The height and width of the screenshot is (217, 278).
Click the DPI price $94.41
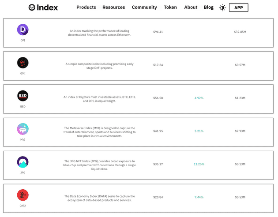tap(158, 32)
